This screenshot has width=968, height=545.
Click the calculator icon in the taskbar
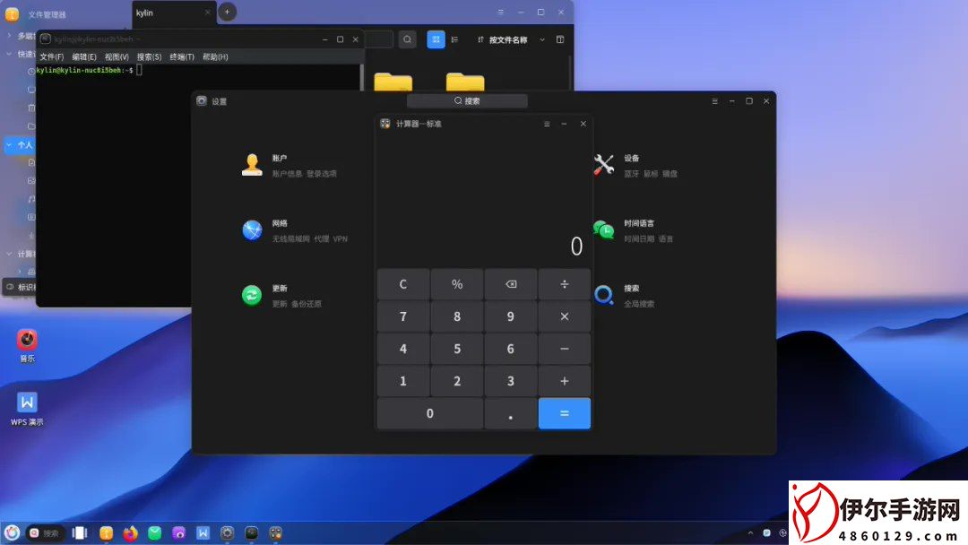(275, 533)
